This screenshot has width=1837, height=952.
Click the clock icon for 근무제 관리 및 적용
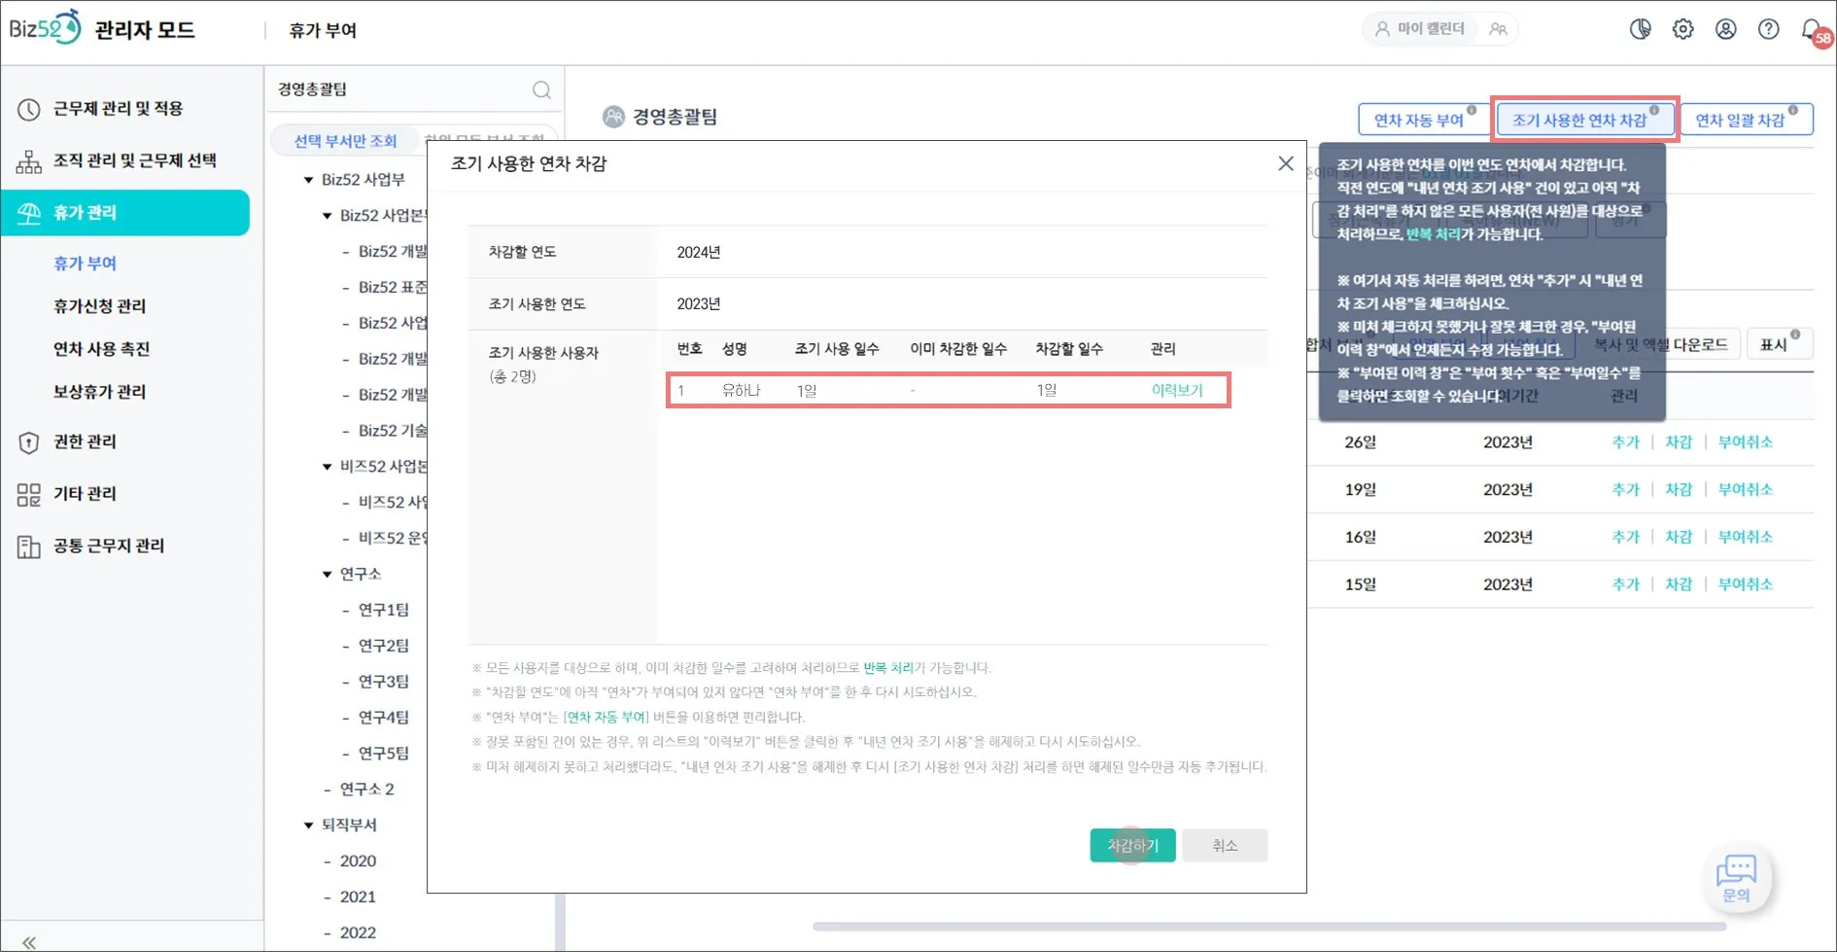click(x=28, y=109)
